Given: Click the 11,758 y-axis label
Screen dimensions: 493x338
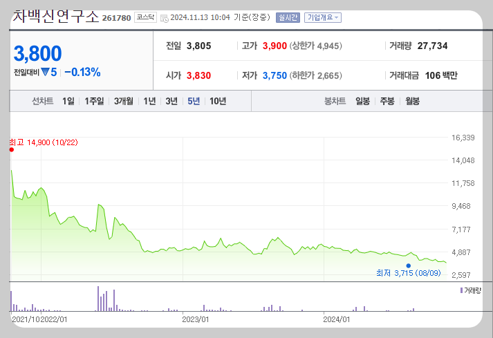Looking at the screenshot, I should [463, 183].
